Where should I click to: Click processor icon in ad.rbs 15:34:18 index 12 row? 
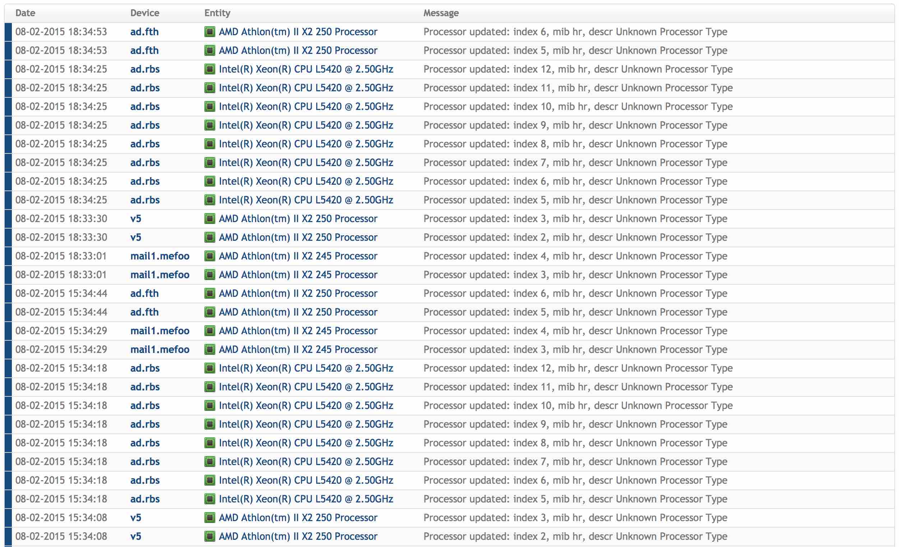click(210, 368)
